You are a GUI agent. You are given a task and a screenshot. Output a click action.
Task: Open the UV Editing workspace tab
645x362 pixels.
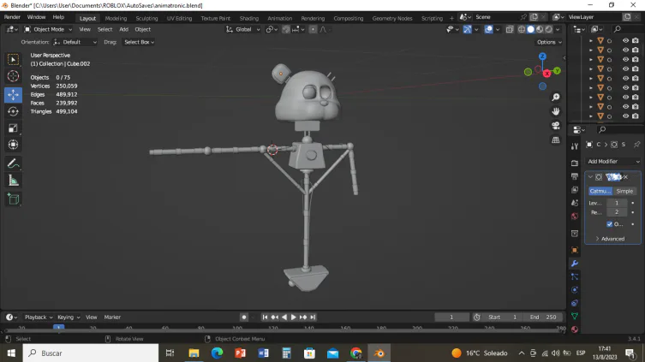coord(179,18)
